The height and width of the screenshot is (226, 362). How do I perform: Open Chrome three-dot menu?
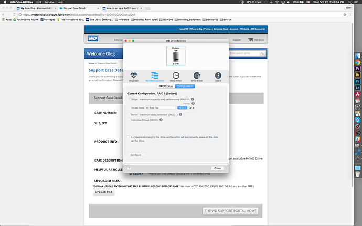[x=350, y=15]
